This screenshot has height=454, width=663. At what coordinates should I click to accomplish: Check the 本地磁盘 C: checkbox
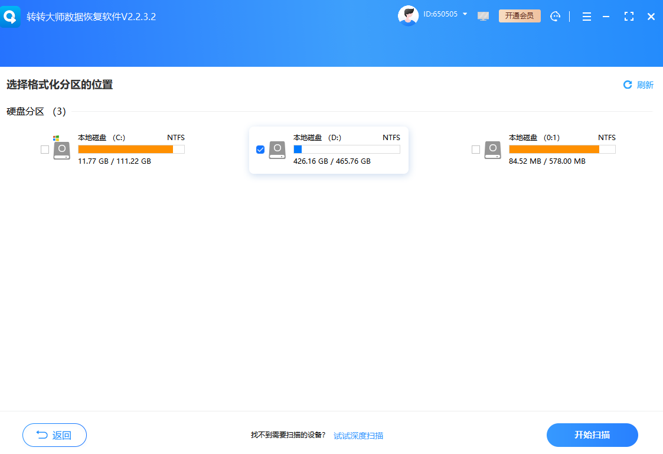point(45,150)
